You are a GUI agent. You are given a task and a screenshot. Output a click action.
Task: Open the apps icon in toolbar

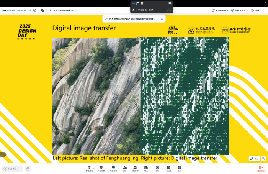179,168
